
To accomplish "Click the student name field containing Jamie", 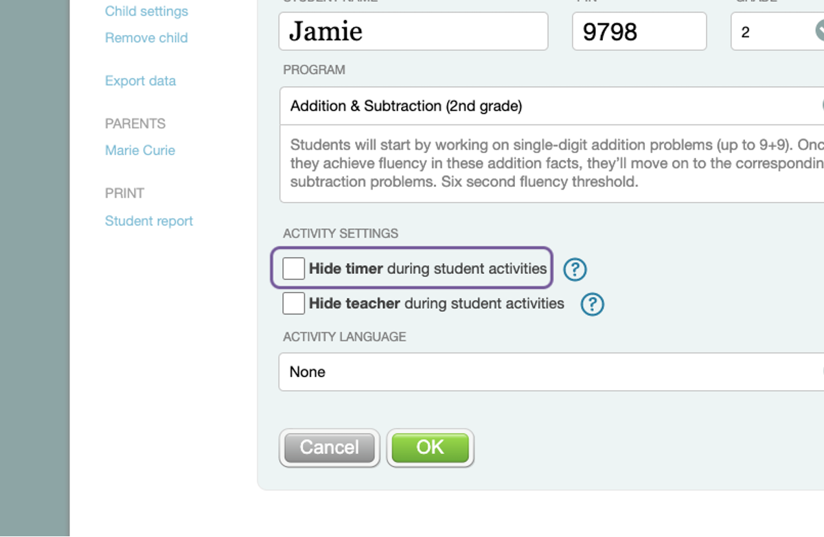I will click(x=413, y=32).
